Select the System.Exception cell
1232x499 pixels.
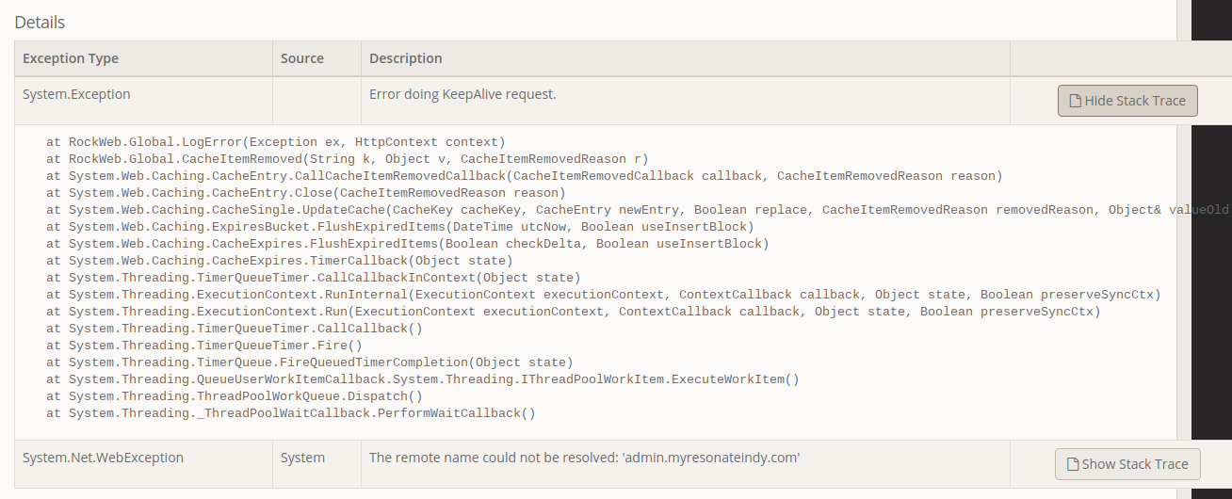coord(76,94)
